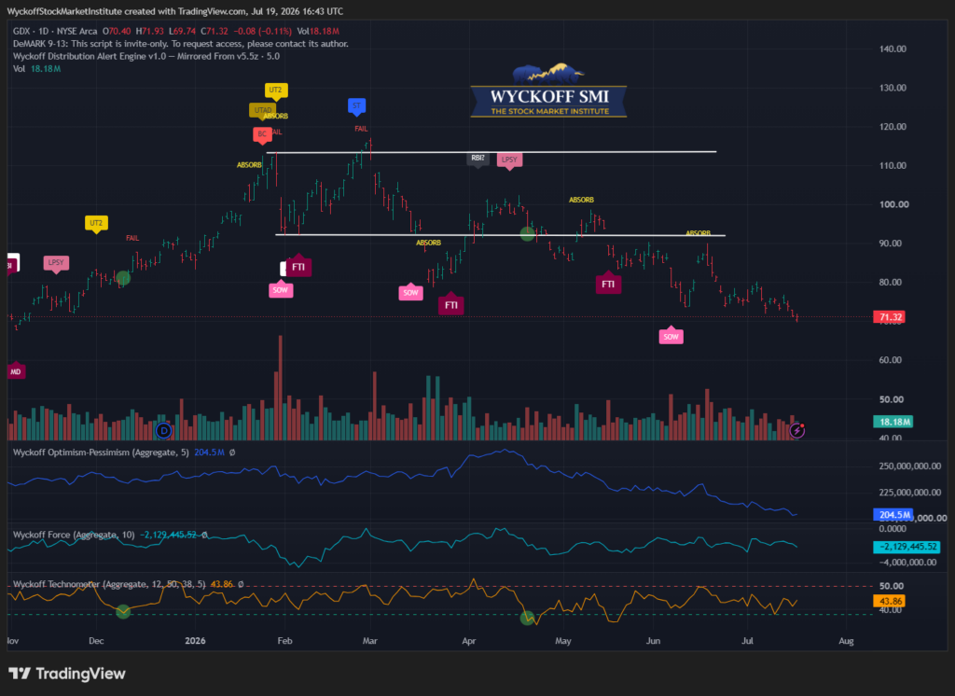Click the May label on time axis

[x=562, y=641]
